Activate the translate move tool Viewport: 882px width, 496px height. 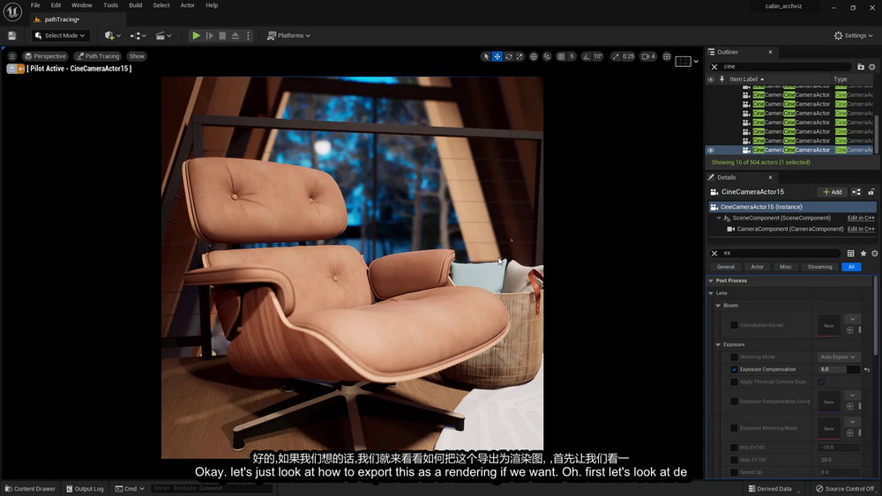pyautogui.click(x=497, y=56)
